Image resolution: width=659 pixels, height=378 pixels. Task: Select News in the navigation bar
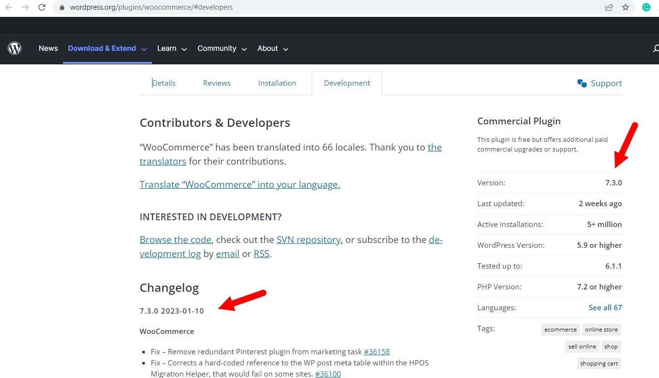pyautogui.click(x=48, y=48)
